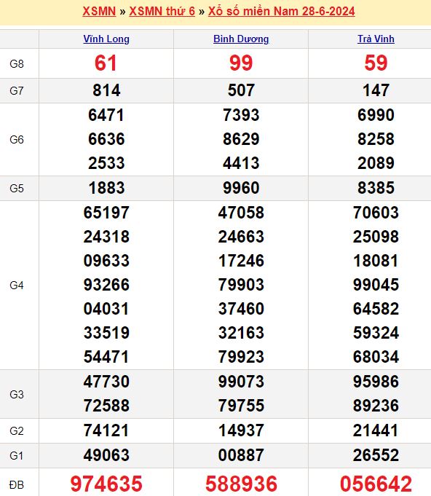The image size is (431, 496).
Task: Click the G7 row label
Action: tap(17, 91)
